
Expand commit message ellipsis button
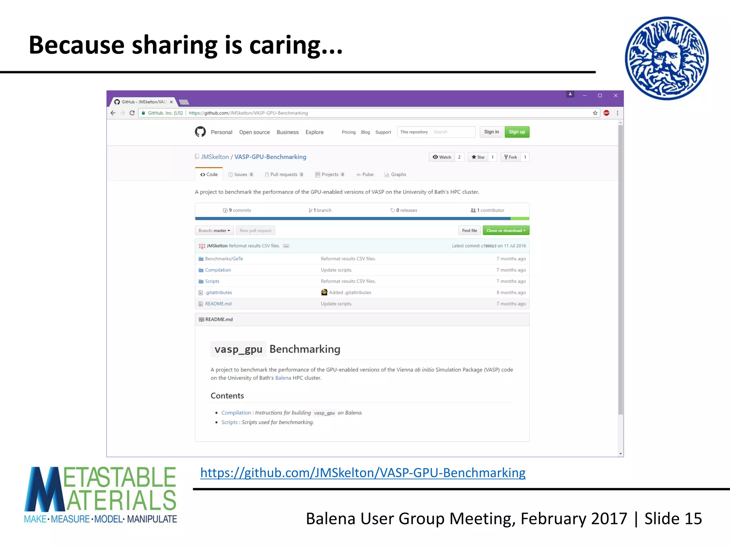point(286,246)
